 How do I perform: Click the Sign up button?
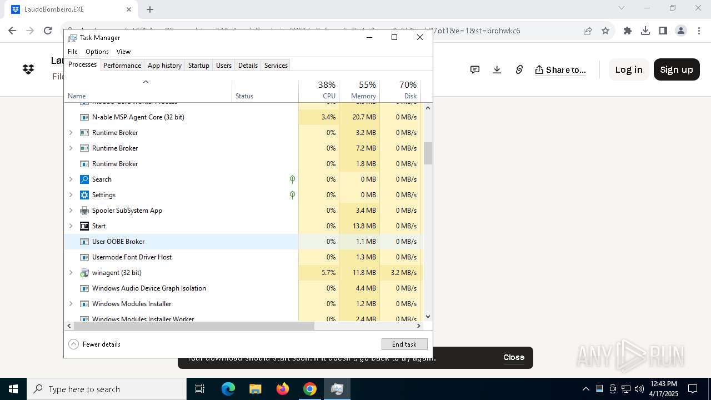[677, 69]
